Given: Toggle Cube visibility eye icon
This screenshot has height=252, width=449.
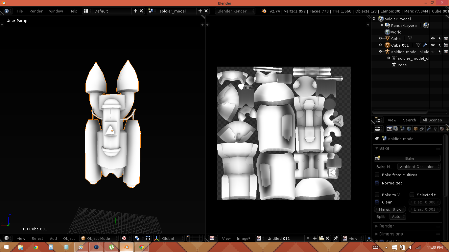Looking at the screenshot, I should click(x=433, y=38).
